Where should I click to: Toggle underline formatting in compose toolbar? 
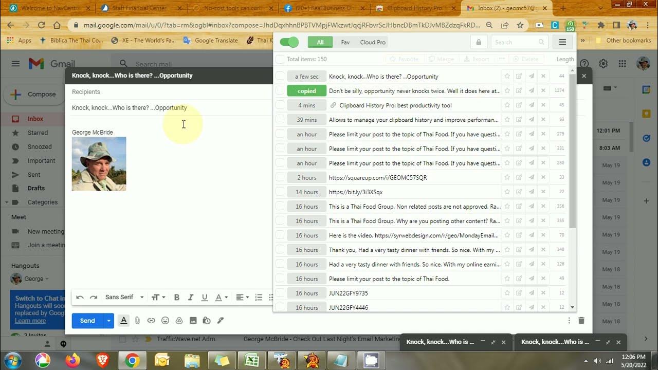(x=205, y=298)
